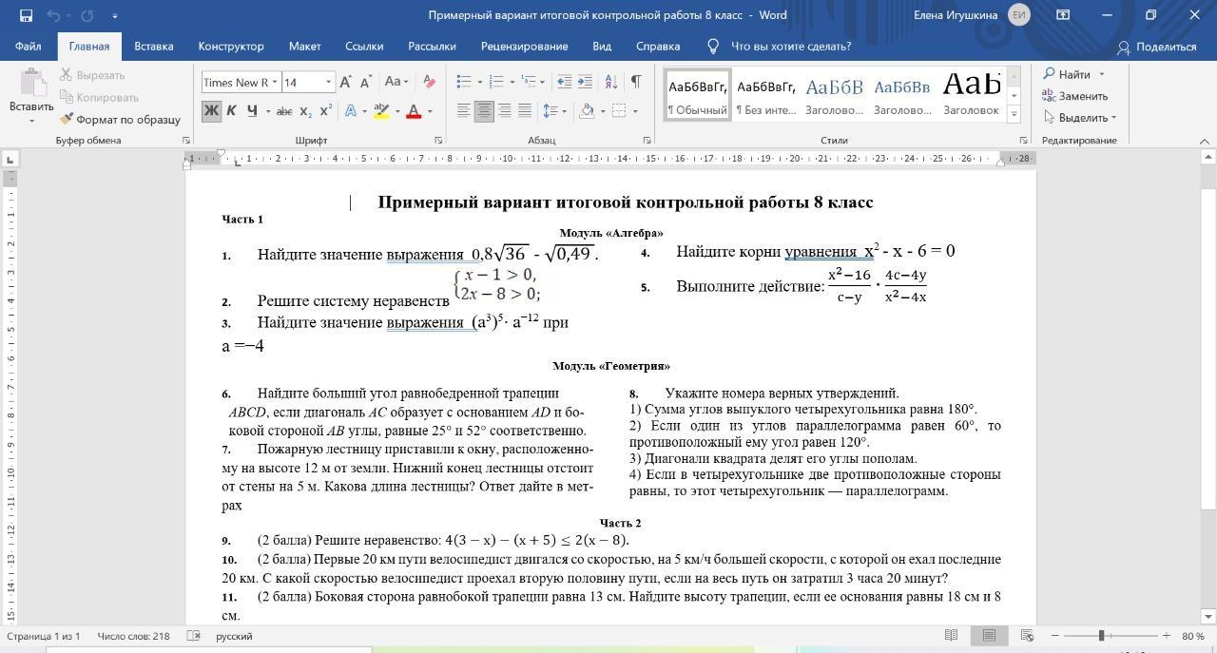Screen dimensions: 1217x653
Task: Toggle italic formatting (К)
Action: coord(231,111)
